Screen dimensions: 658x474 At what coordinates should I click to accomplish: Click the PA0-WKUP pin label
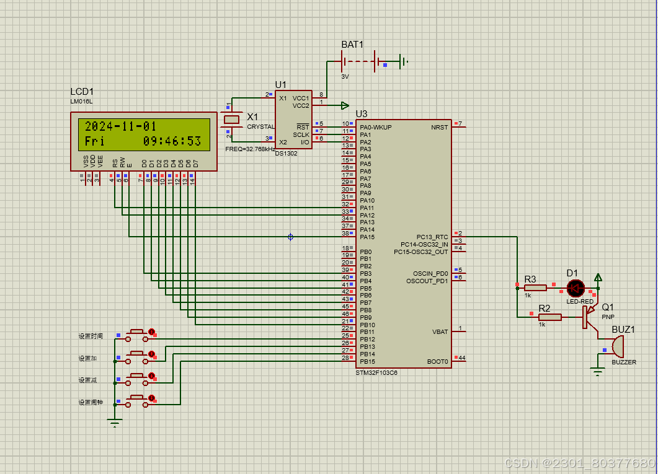(x=376, y=128)
